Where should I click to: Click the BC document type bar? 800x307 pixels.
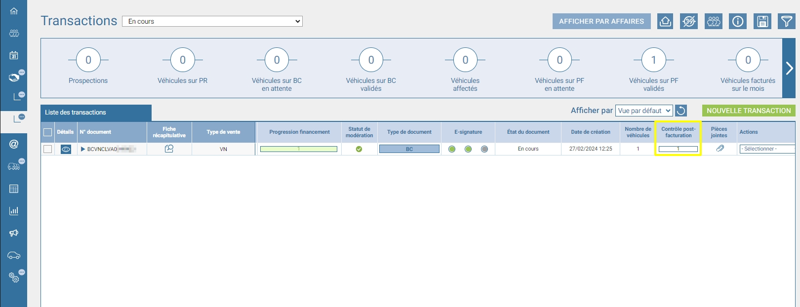pyautogui.click(x=409, y=149)
